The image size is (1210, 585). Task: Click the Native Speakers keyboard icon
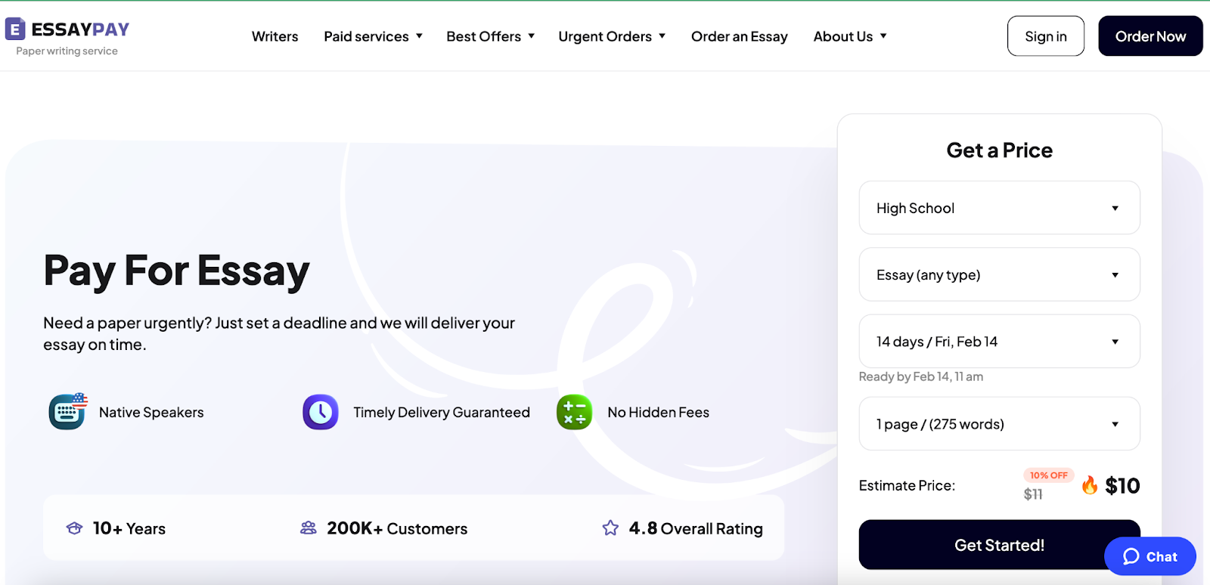(68, 412)
